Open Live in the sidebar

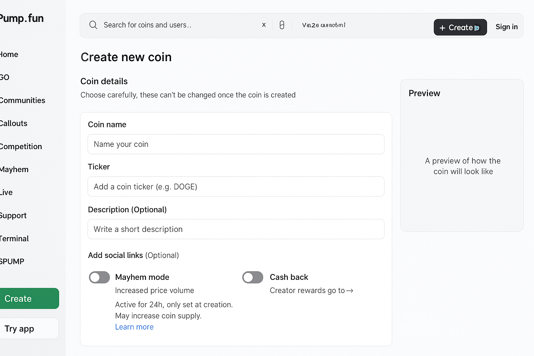(x=6, y=192)
